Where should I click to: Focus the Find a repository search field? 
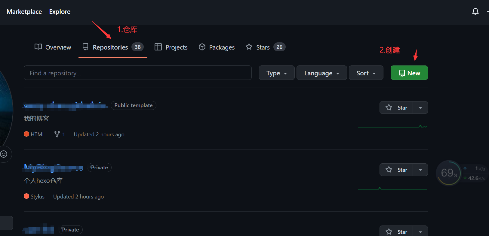click(x=138, y=73)
